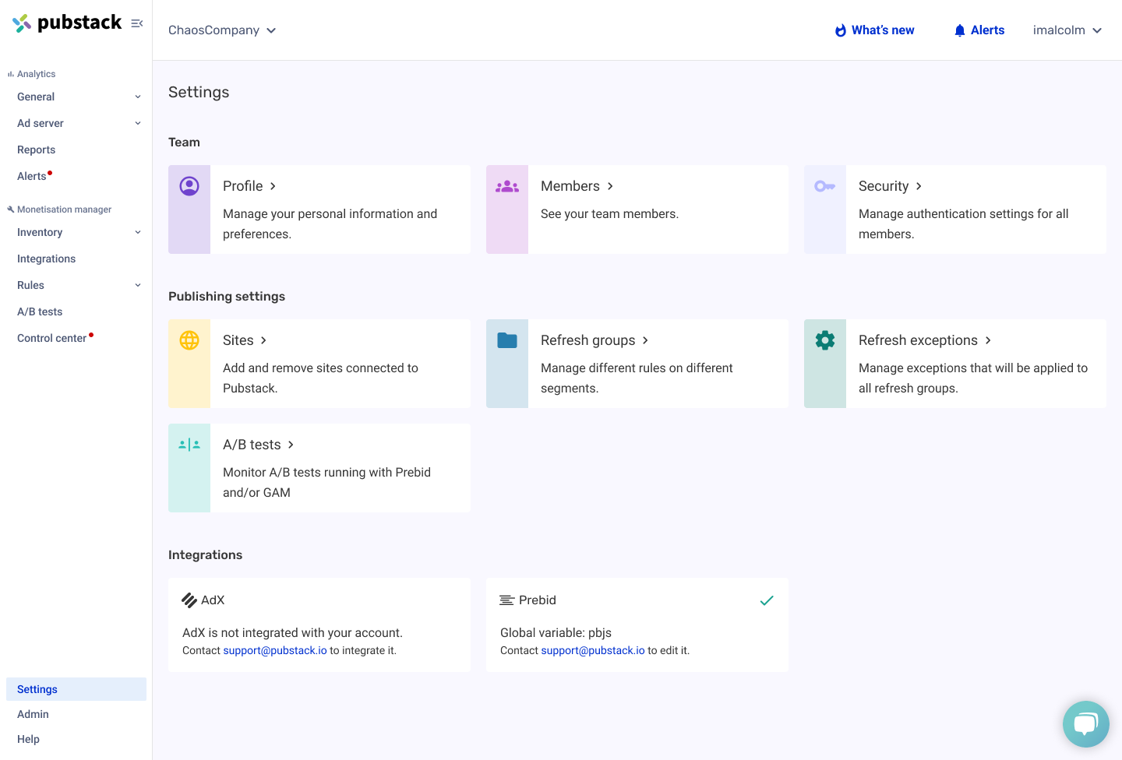Click 'Global variable: pbjs' text

coord(556,633)
